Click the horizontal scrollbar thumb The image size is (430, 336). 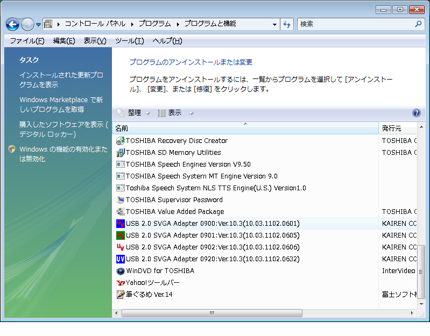click(212, 313)
